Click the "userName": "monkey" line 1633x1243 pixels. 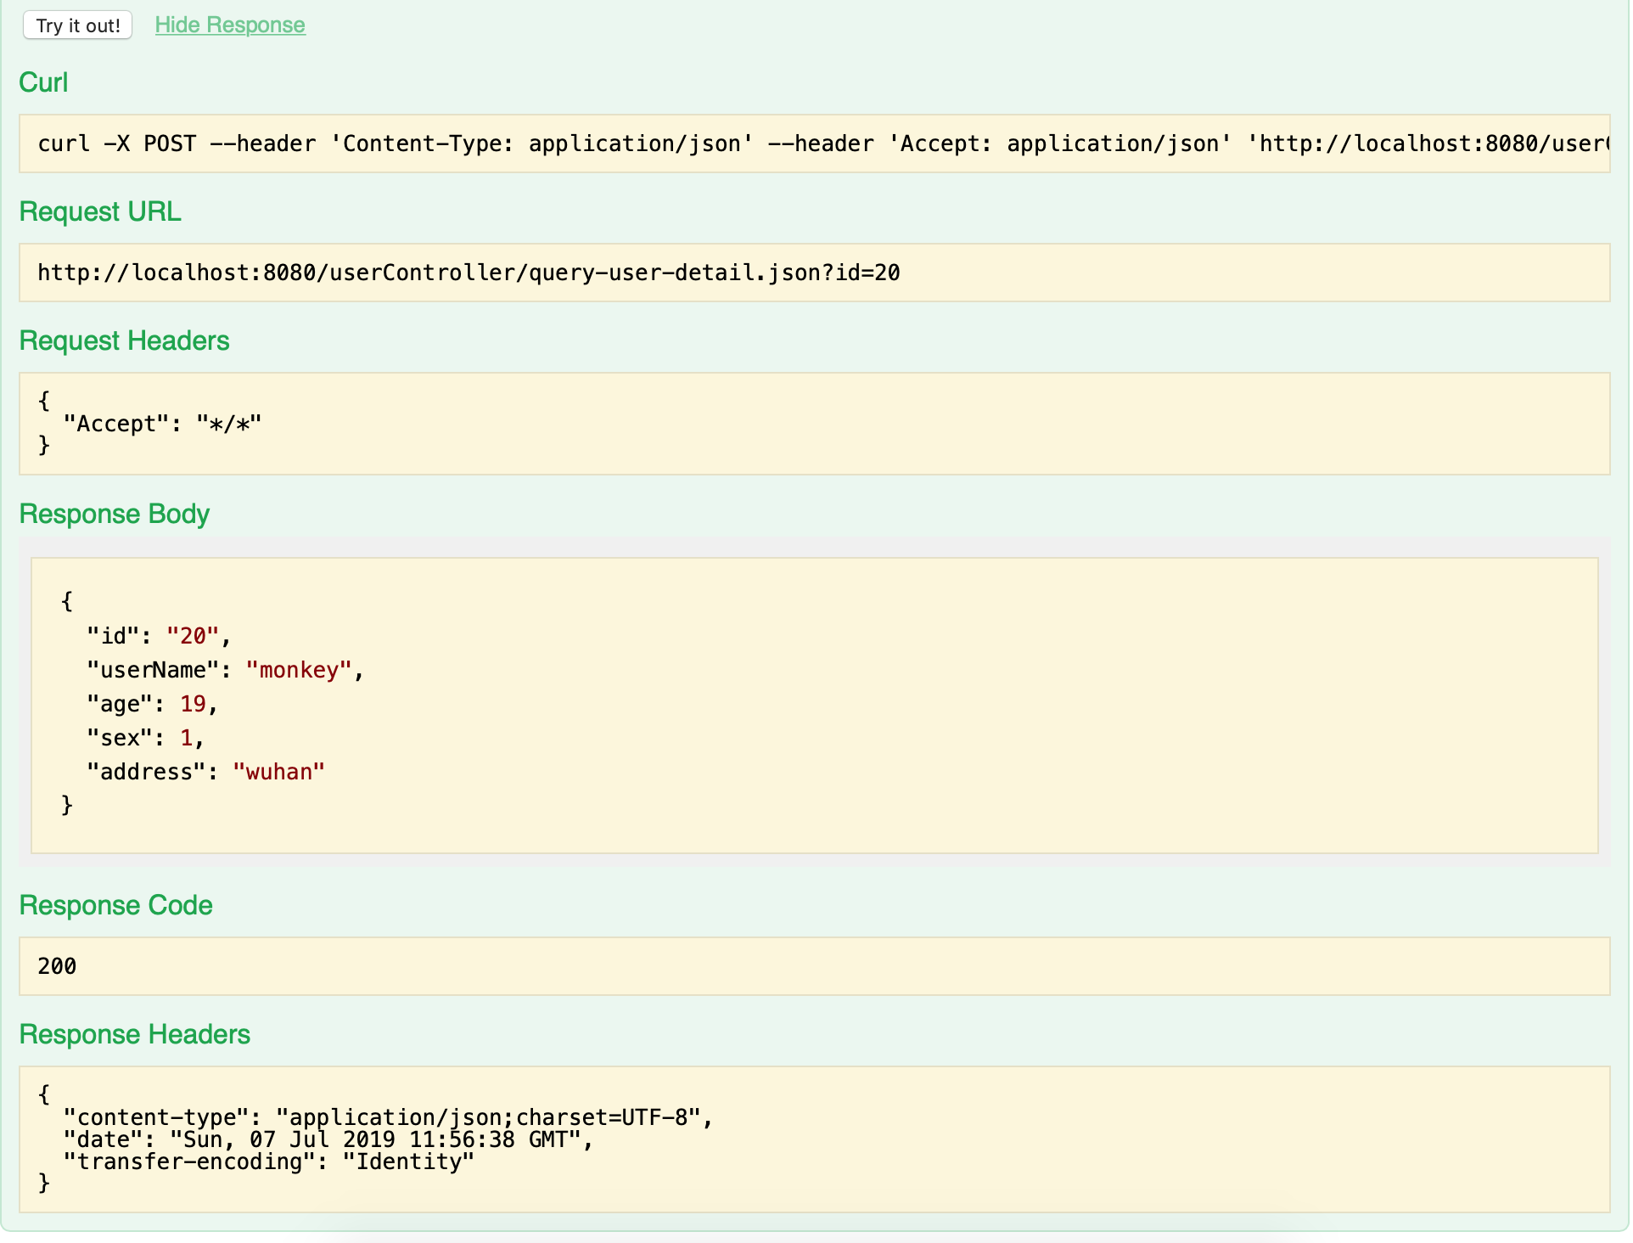click(225, 670)
